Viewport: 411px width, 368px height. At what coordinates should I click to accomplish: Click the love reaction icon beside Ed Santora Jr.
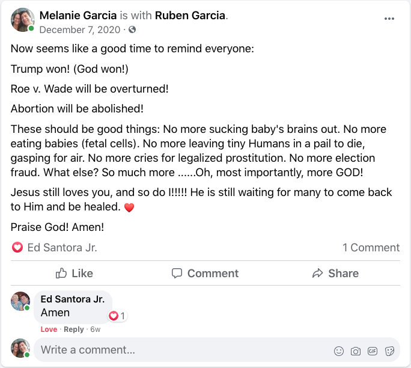pos(17,247)
